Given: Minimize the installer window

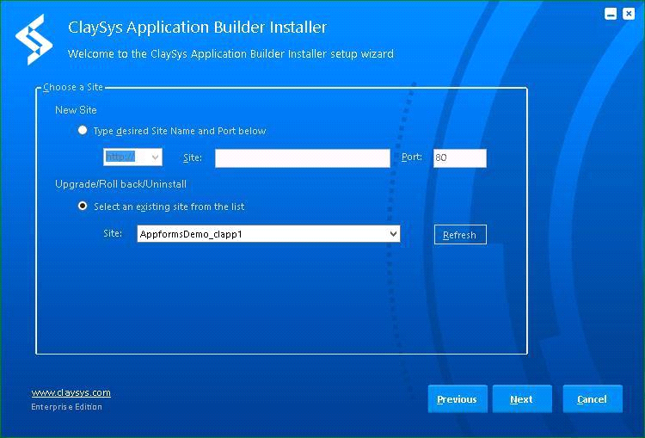Looking at the screenshot, I should (x=611, y=14).
